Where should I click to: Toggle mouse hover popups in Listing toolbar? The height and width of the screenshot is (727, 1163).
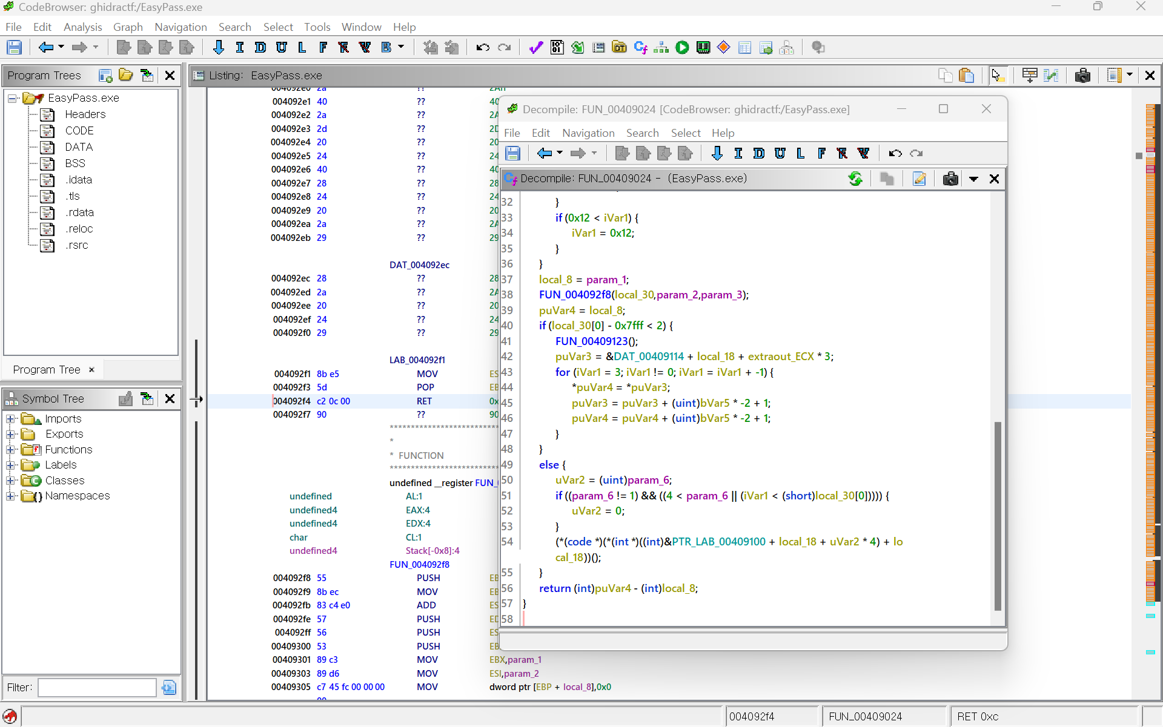pos(998,76)
